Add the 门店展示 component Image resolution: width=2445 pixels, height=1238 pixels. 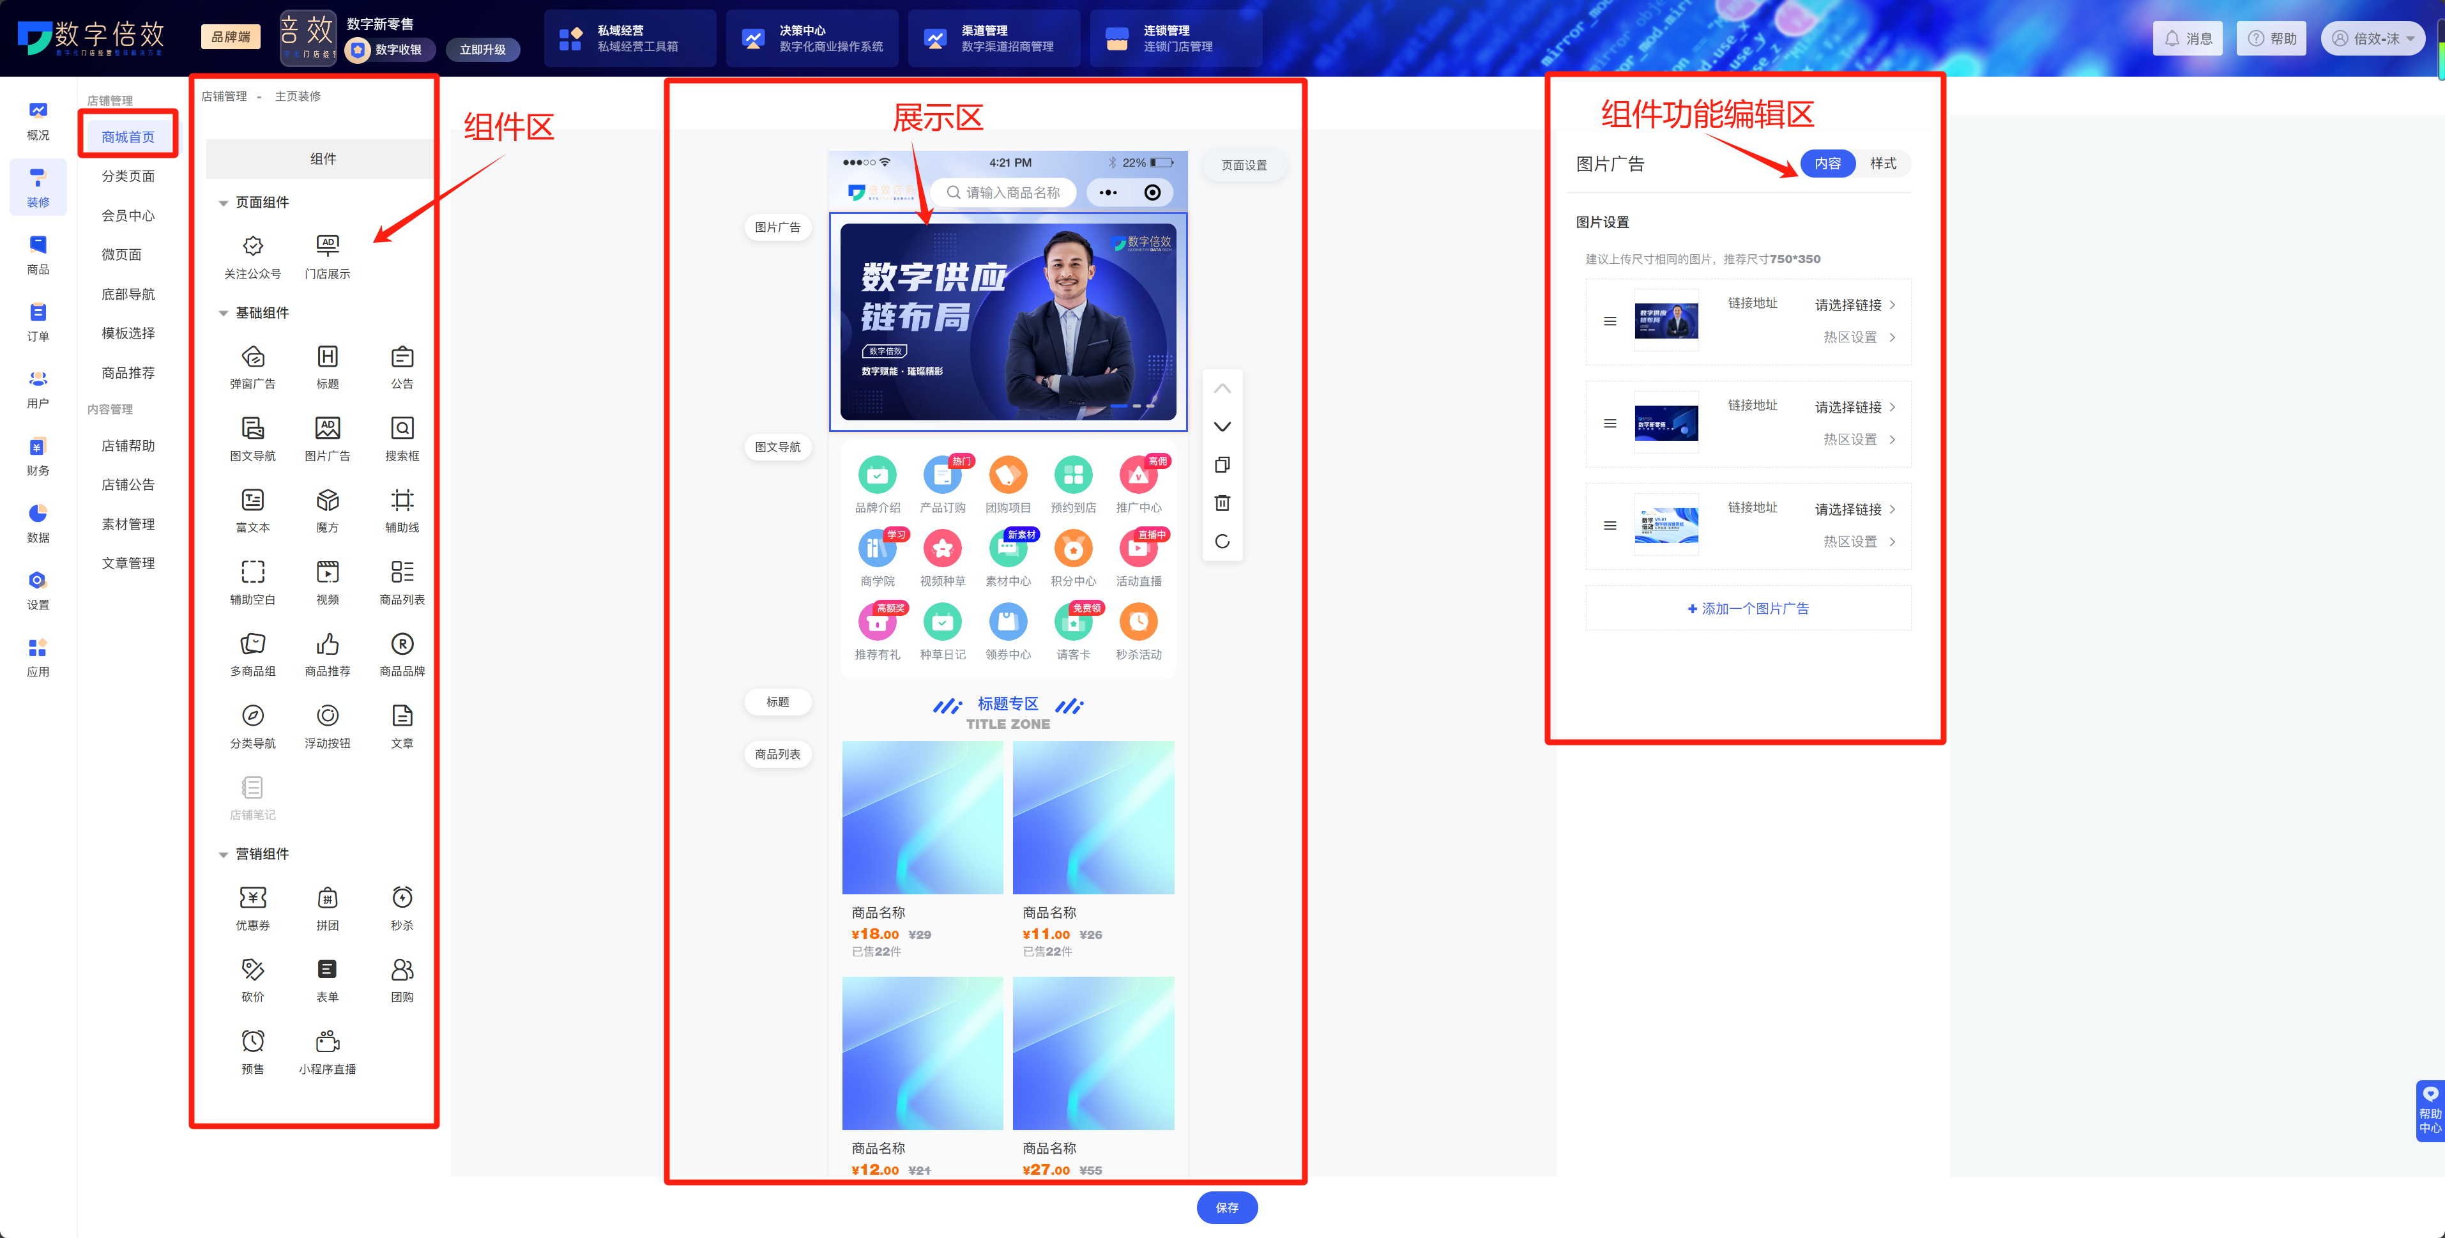click(328, 256)
